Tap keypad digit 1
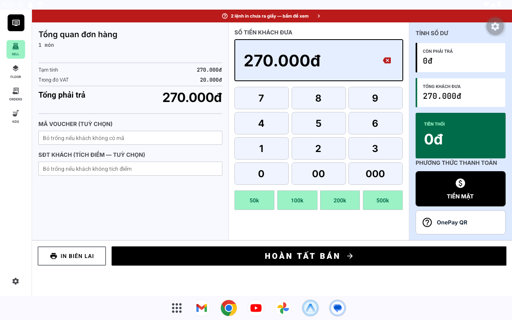 tap(262, 148)
